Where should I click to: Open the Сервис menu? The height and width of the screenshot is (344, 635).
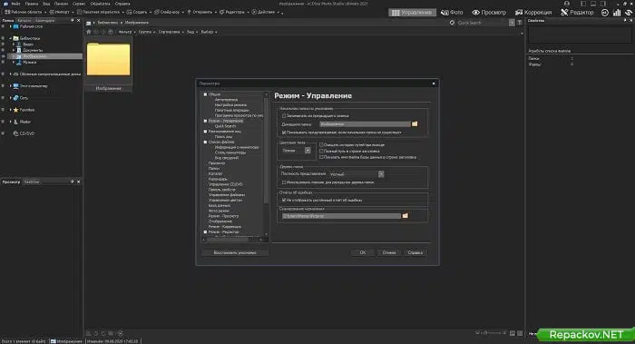79,4
